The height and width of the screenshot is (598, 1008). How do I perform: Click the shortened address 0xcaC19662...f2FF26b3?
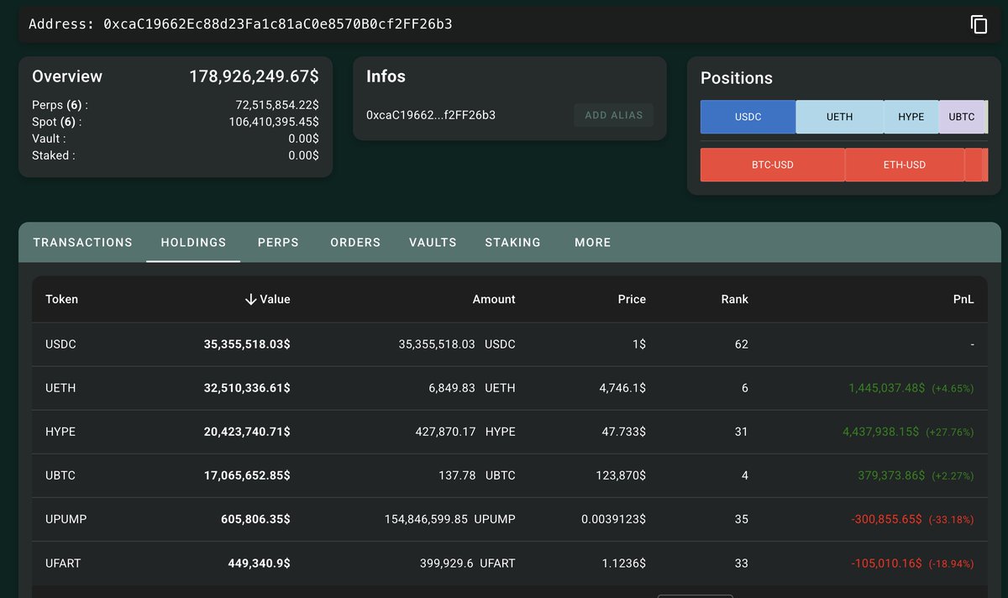point(431,115)
